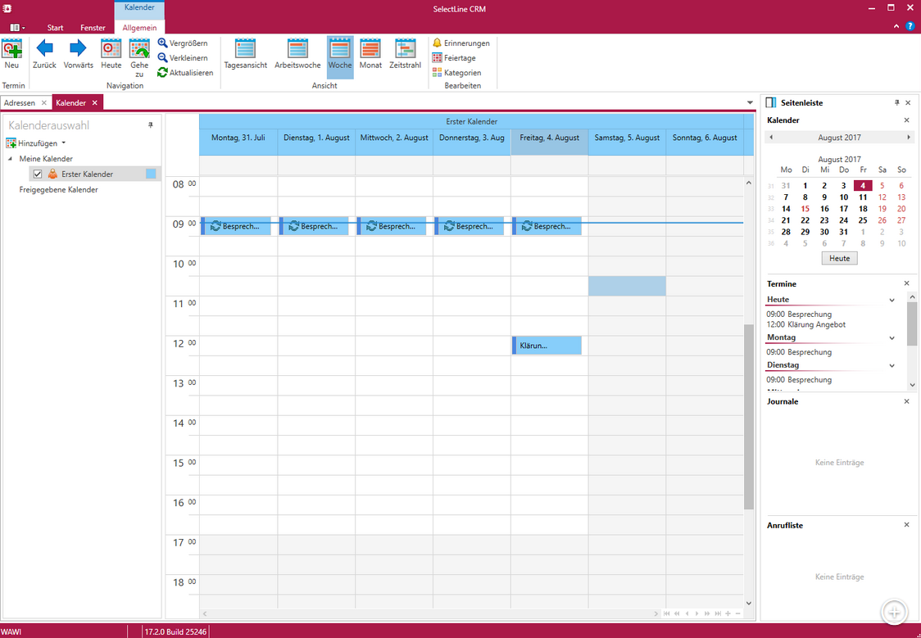Navigate back with Zurück arrow

pos(44,49)
